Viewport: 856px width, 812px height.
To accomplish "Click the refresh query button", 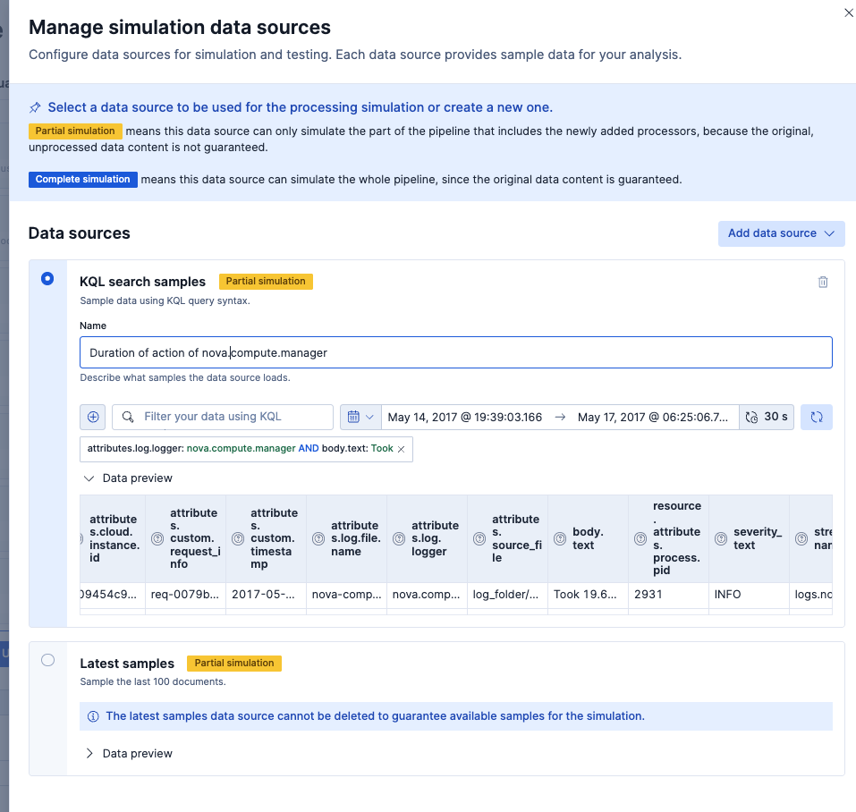I will 816,417.
